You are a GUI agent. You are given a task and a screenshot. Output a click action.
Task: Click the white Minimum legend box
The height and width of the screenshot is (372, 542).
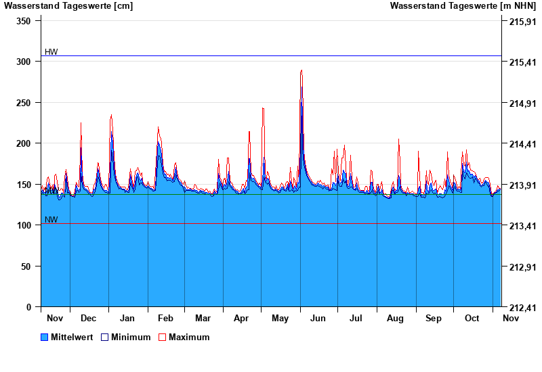point(104,337)
